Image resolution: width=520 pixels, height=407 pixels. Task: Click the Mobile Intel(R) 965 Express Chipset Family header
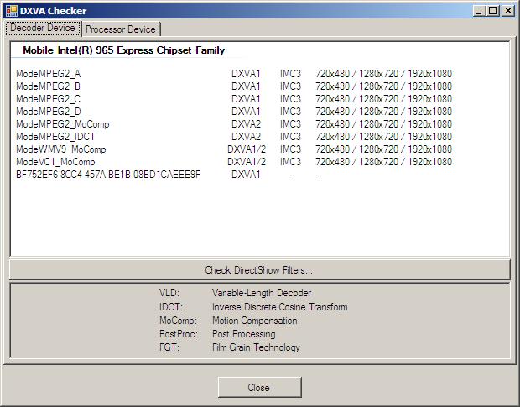point(123,50)
